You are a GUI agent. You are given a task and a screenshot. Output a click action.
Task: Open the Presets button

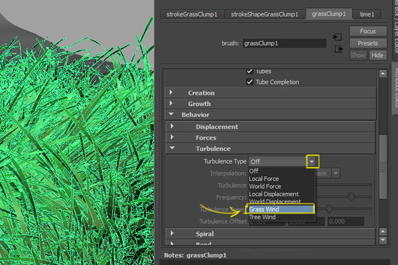click(367, 43)
